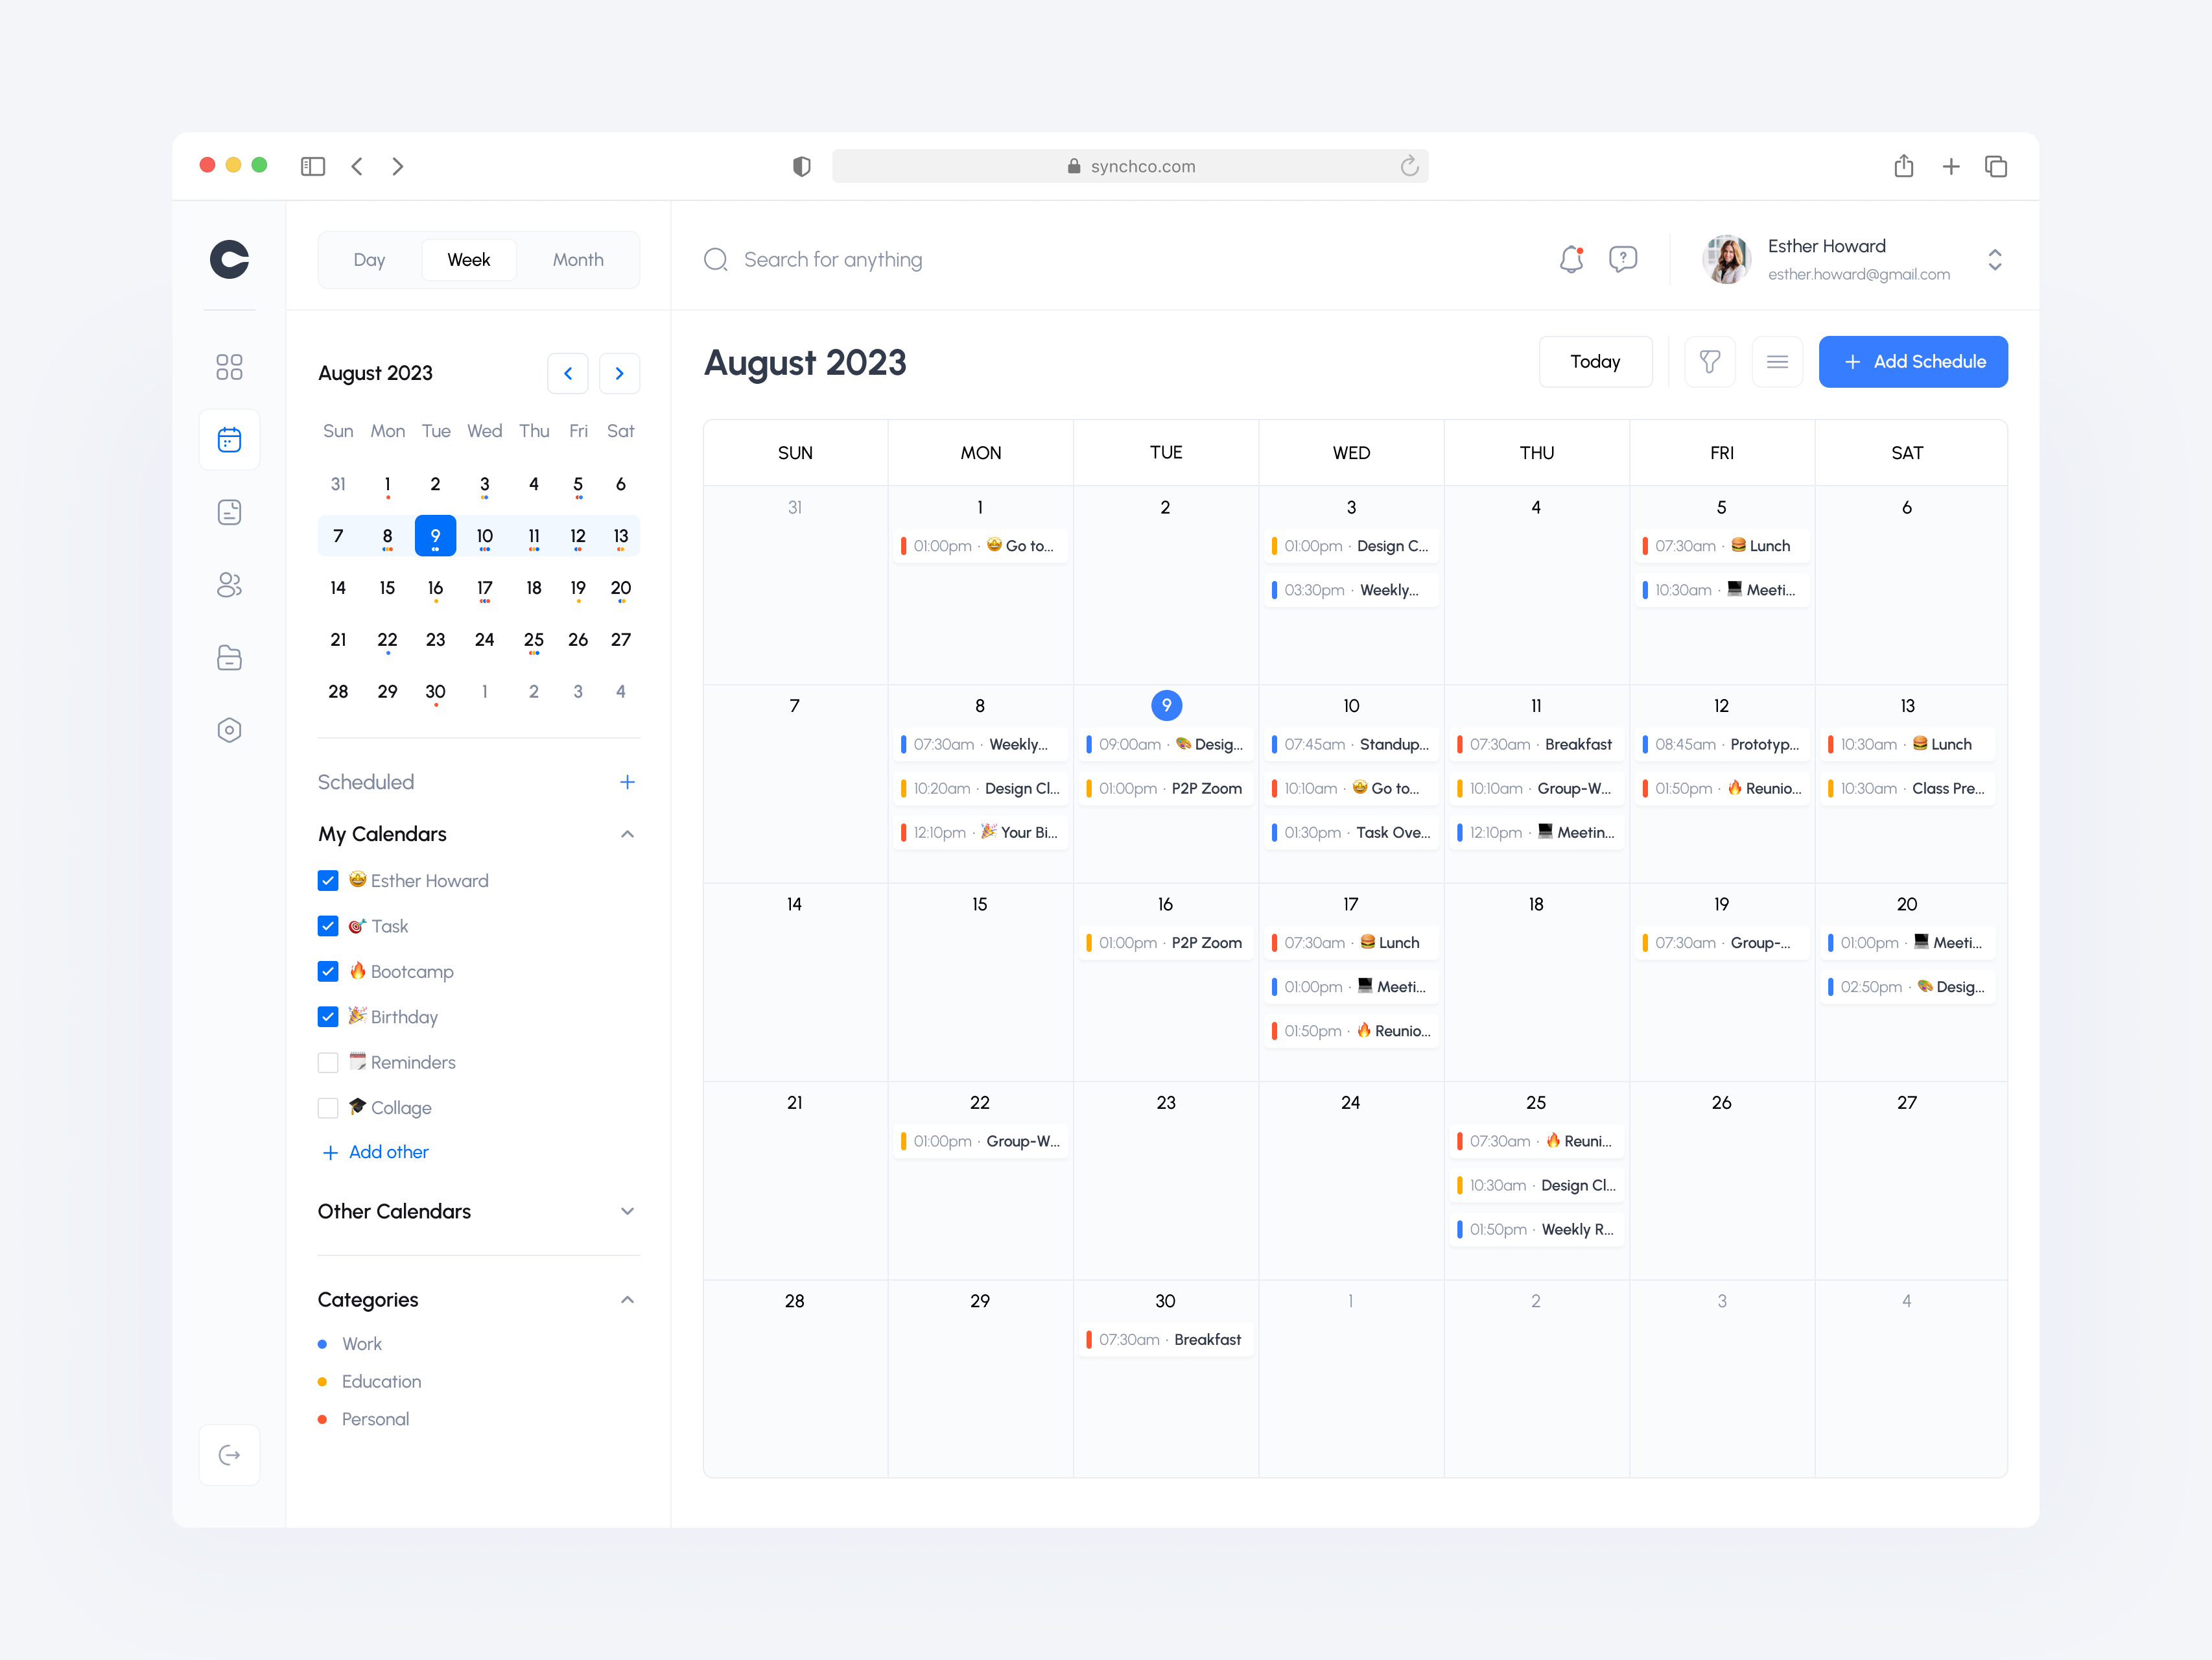This screenshot has width=2212, height=1660.
Task: Collapse the My Calendars section
Action: pyautogui.click(x=627, y=834)
